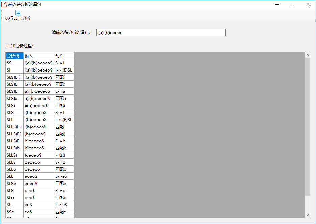Click the $LS) stack cell

pyautogui.click(x=15, y=105)
